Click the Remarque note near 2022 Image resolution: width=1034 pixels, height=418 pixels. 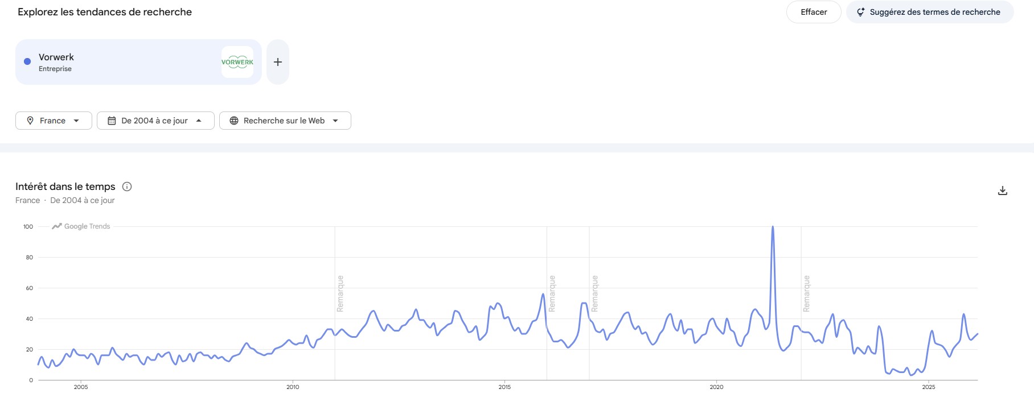click(806, 293)
